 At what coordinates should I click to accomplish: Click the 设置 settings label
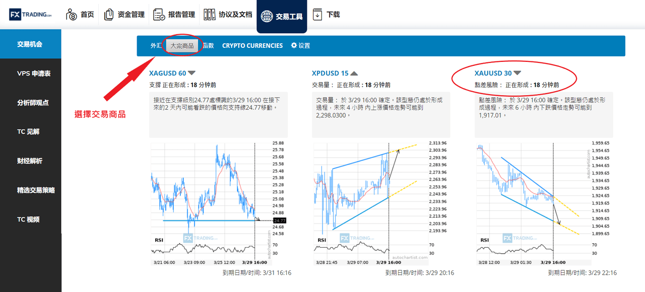[x=304, y=45]
